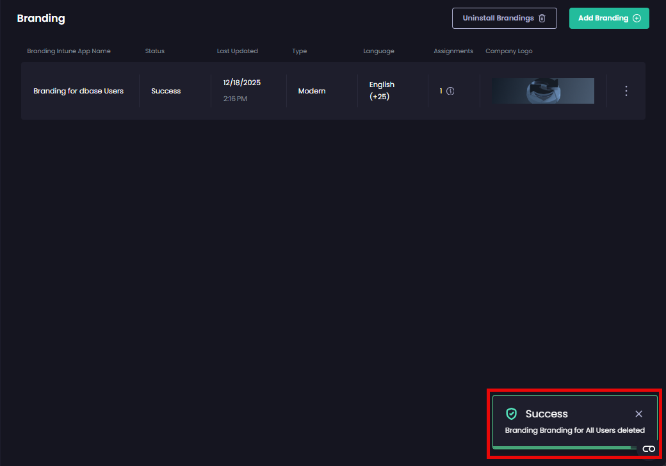The width and height of the screenshot is (666, 466).
Task: Sort by Branding Intune App Name column
Action: [x=69, y=51]
